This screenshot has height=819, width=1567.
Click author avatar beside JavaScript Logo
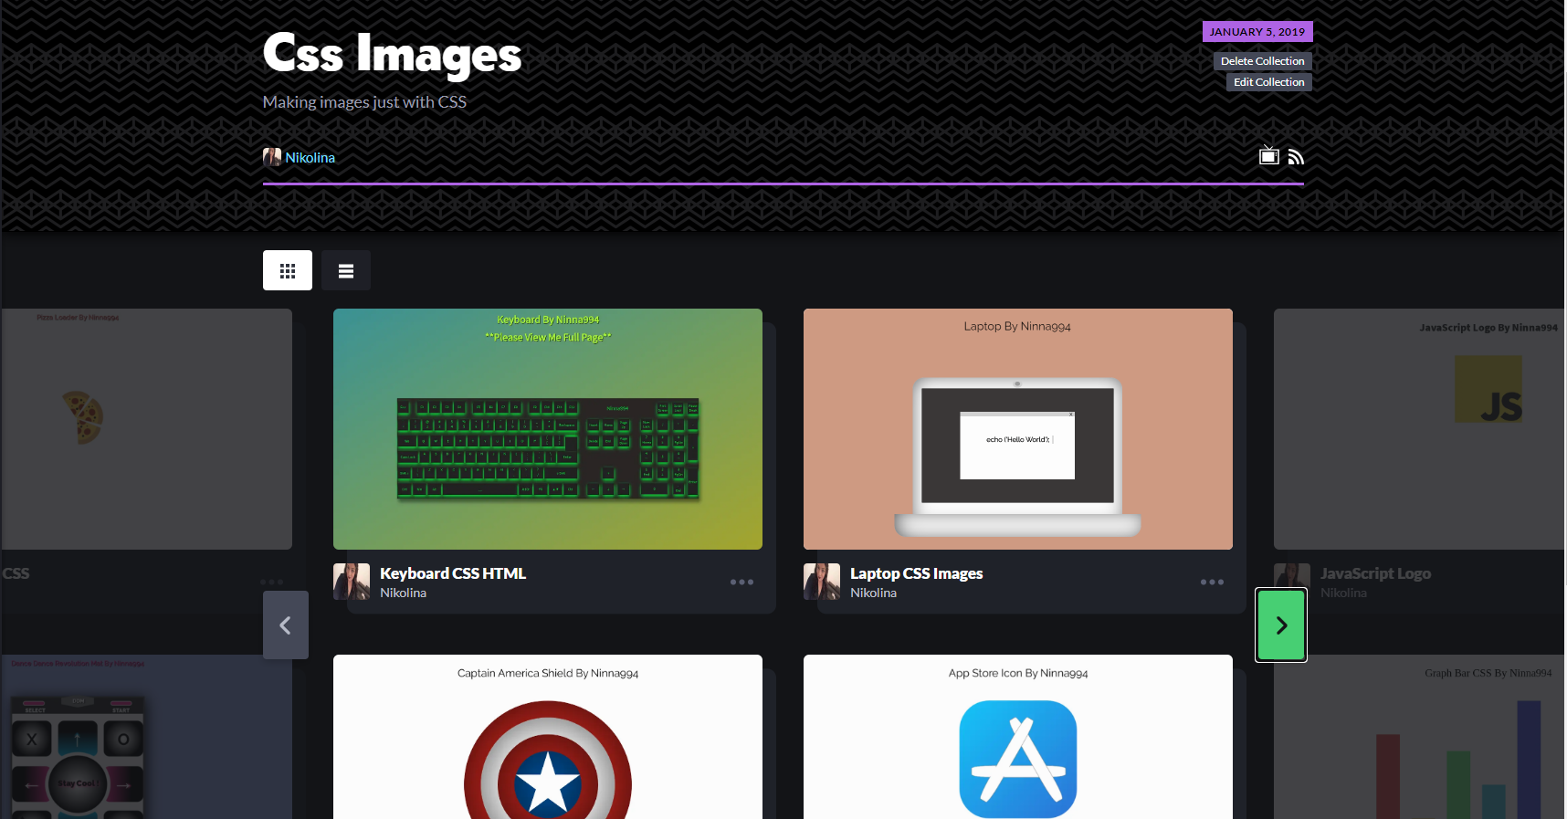[x=1292, y=577]
